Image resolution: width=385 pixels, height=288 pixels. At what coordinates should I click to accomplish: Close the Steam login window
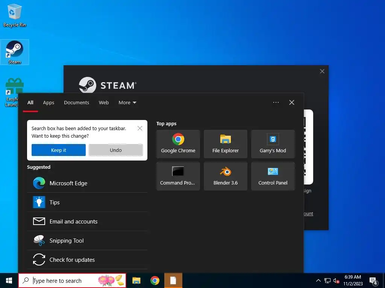[x=322, y=71]
